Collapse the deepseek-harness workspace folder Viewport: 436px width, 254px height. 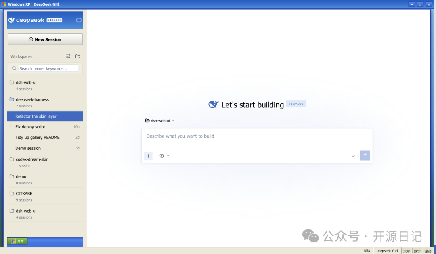[45, 102]
